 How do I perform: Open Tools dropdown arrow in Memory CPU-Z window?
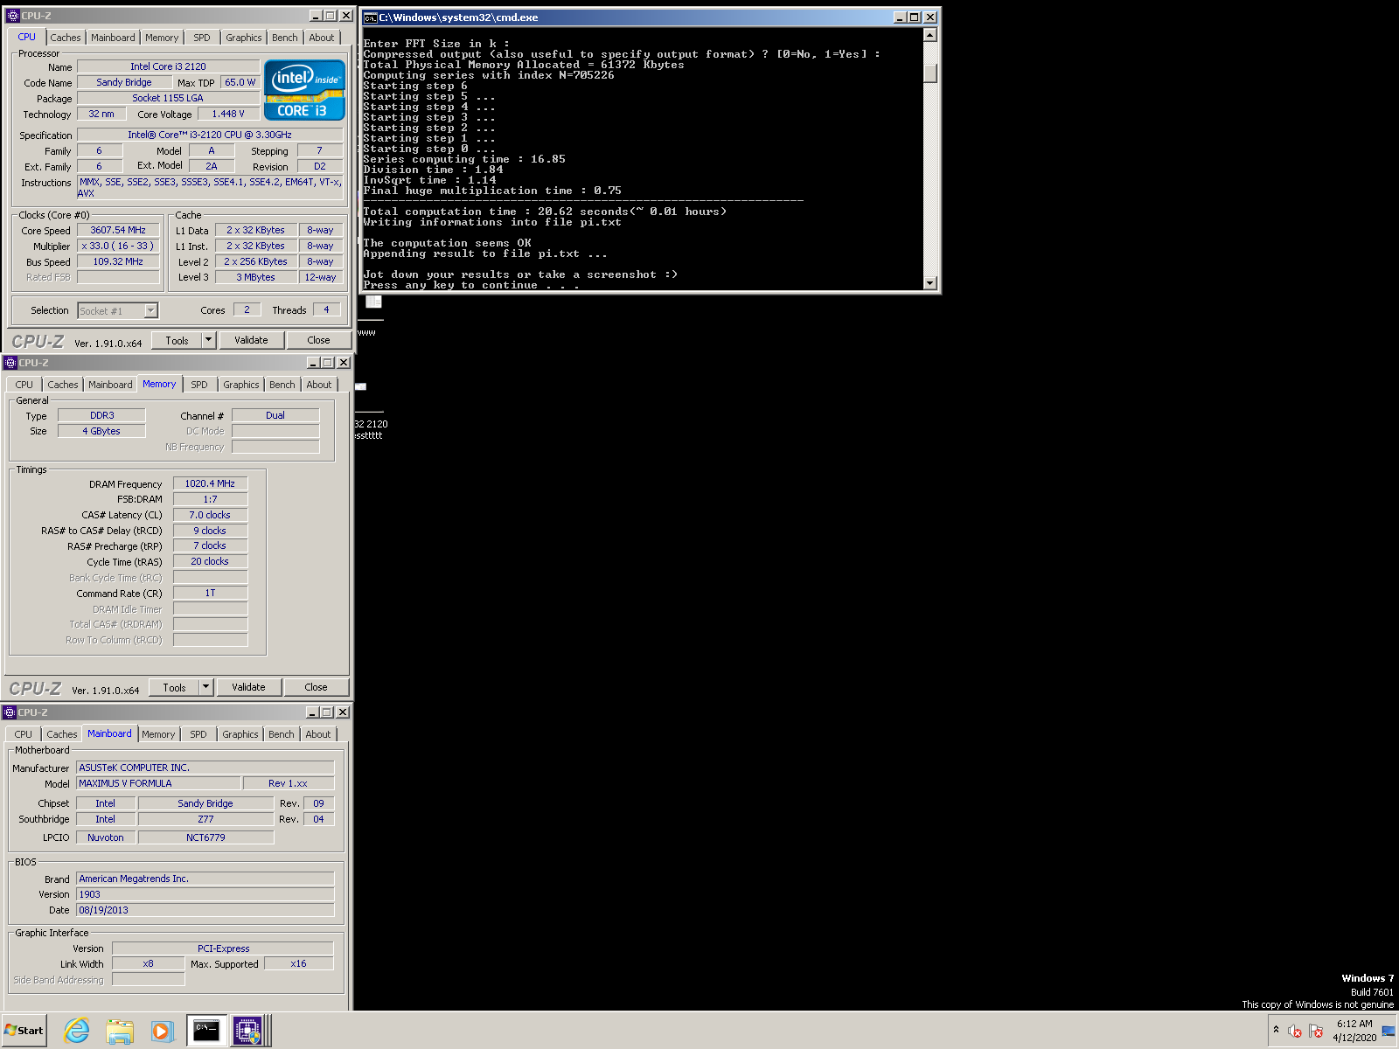(x=205, y=687)
